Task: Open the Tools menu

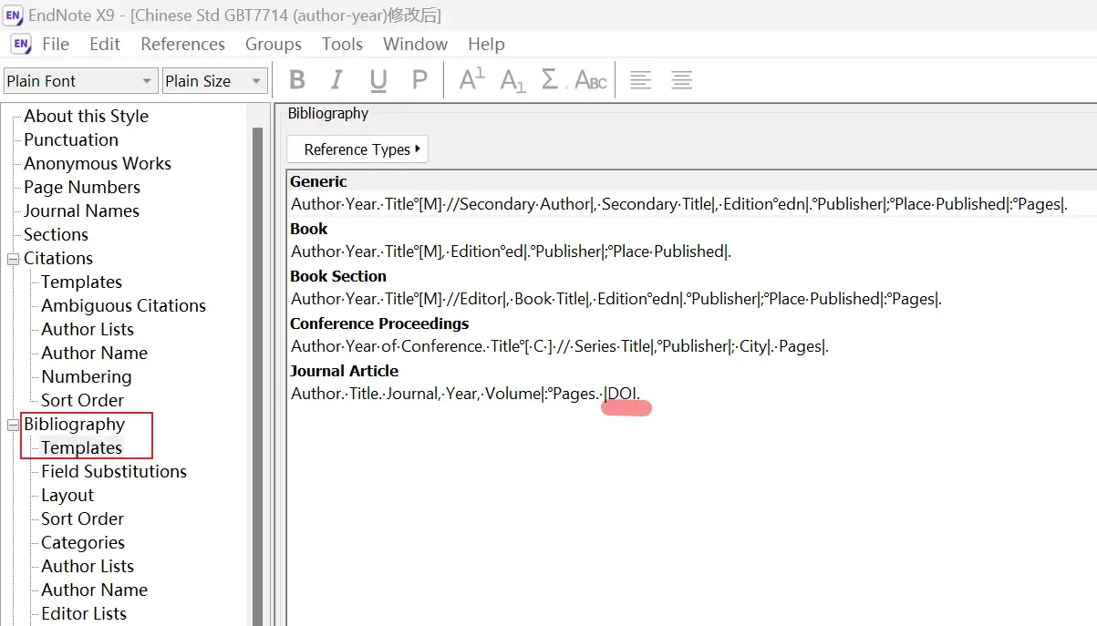Action: (342, 44)
